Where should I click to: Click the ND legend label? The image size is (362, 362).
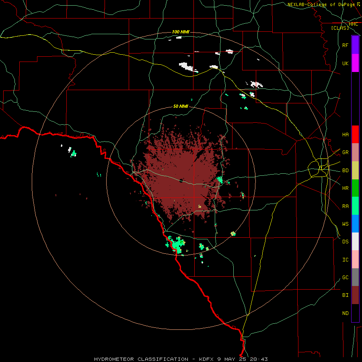tap(346, 313)
